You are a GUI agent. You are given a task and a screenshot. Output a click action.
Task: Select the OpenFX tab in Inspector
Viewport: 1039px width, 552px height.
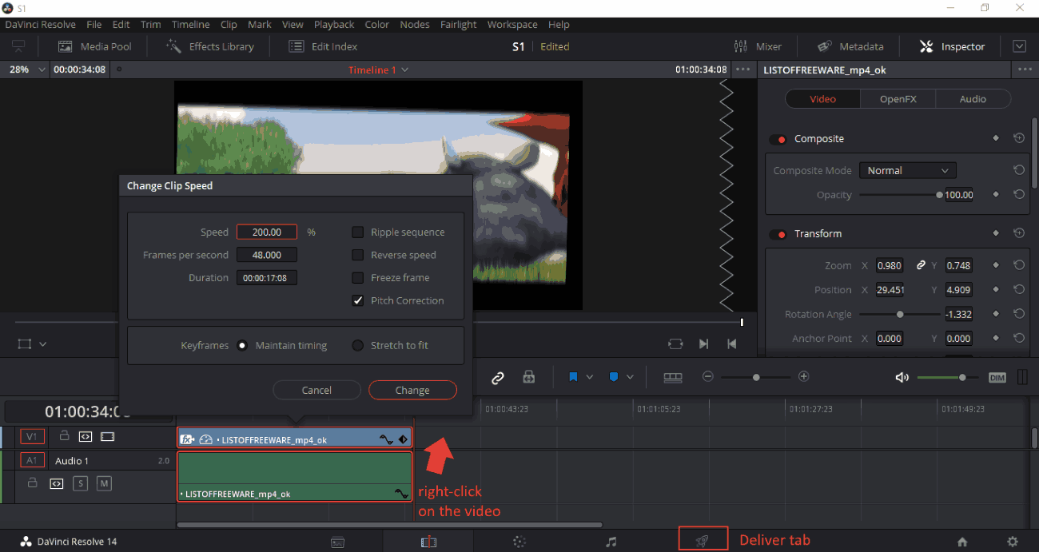pyautogui.click(x=898, y=99)
